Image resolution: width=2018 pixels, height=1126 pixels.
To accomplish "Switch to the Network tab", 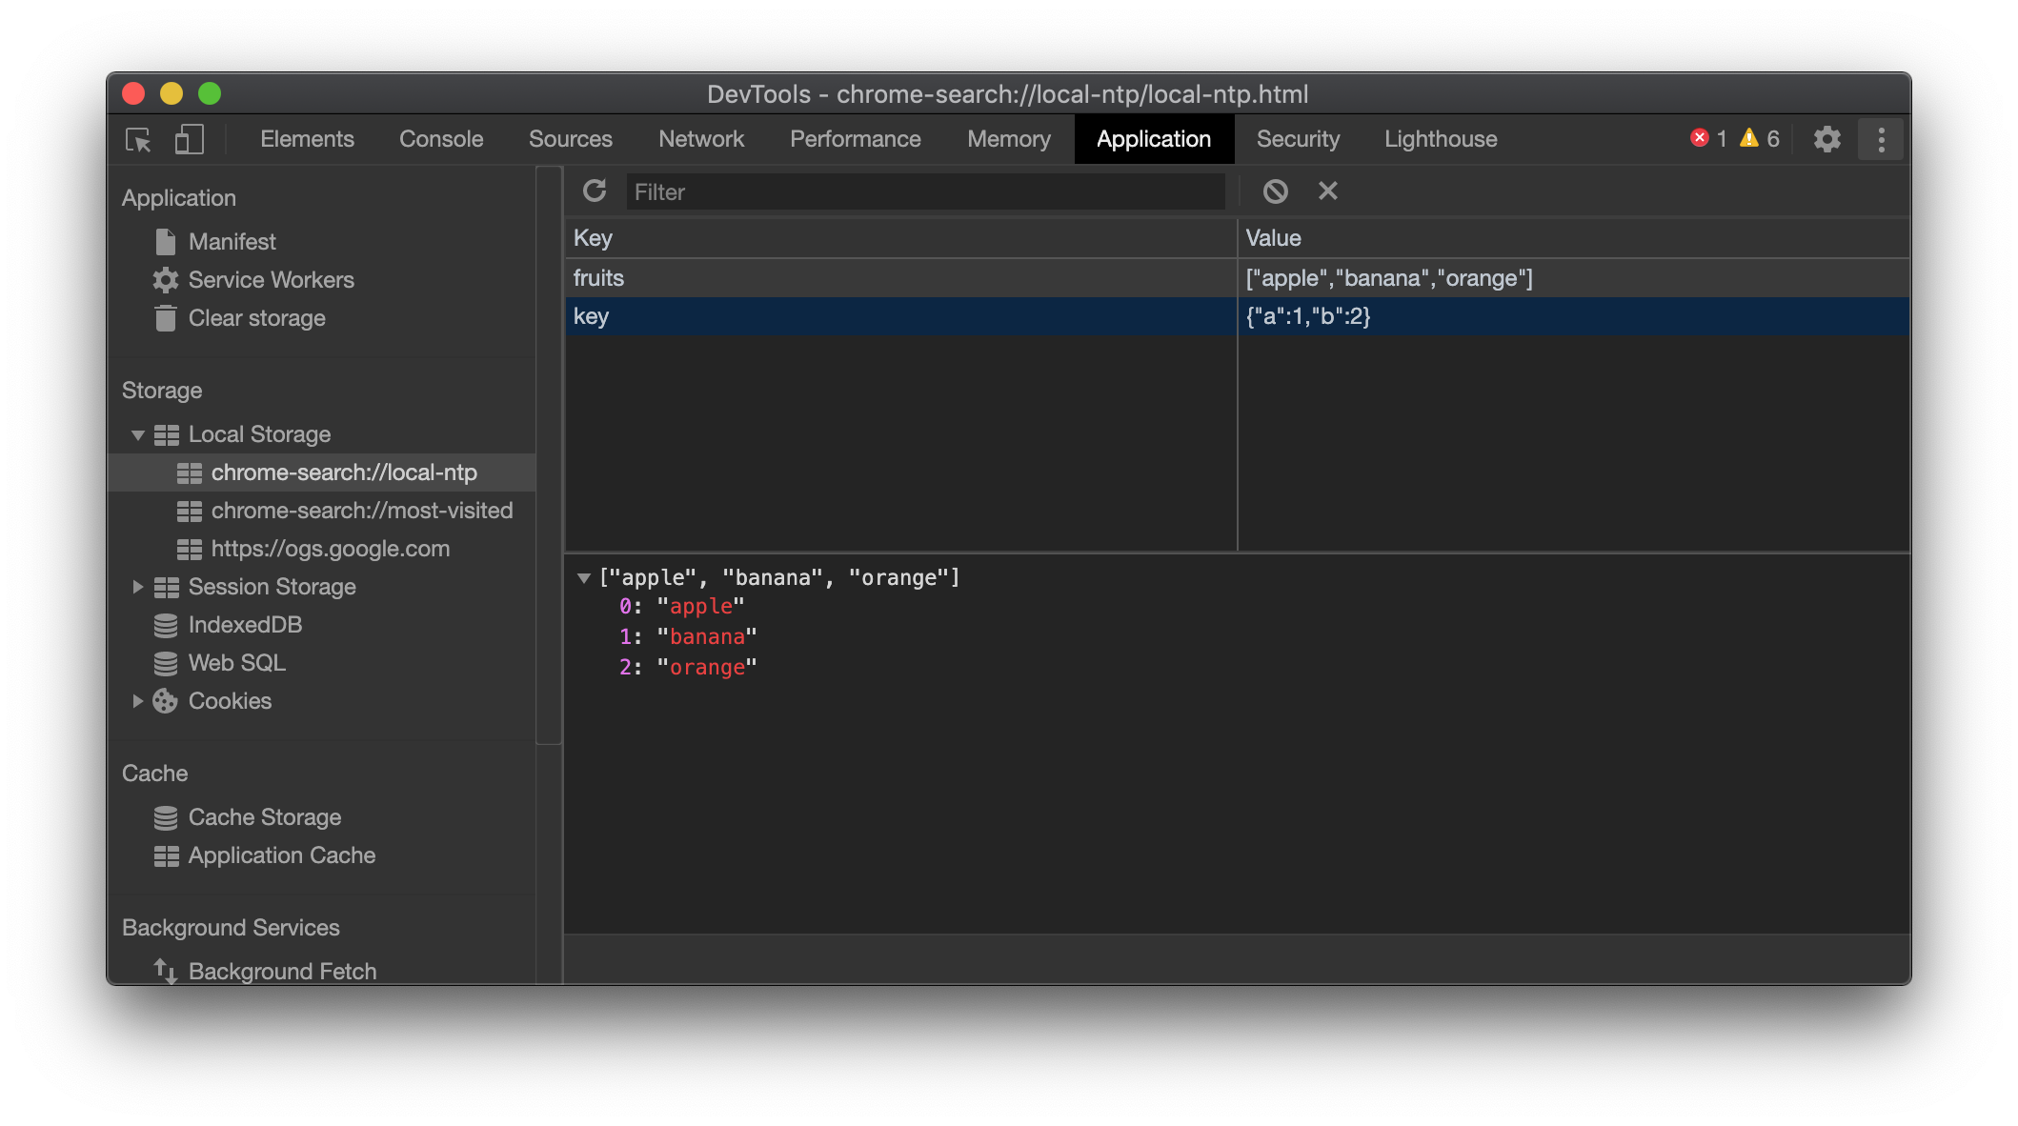I will (700, 139).
